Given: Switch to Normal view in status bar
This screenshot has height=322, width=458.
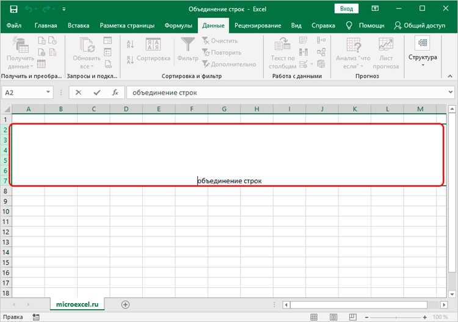Looking at the screenshot, I should click(x=314, y=317).
